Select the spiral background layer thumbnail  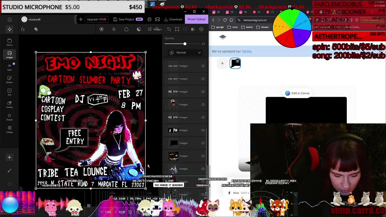tap(173, 156)
